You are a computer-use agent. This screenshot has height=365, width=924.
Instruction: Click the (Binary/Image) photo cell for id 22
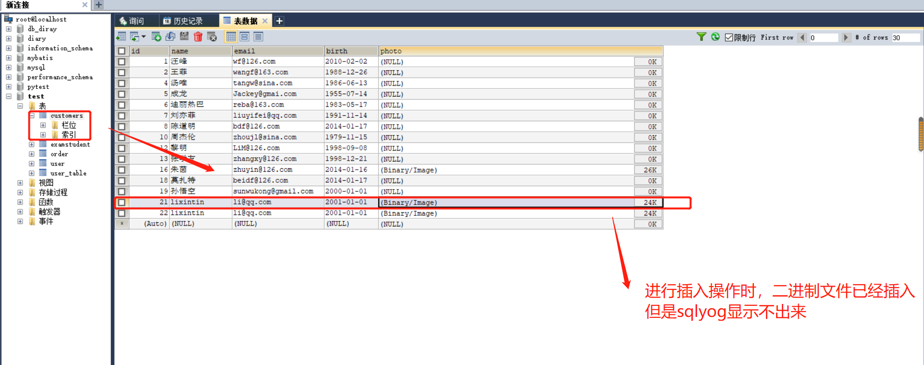click(506, 213)
